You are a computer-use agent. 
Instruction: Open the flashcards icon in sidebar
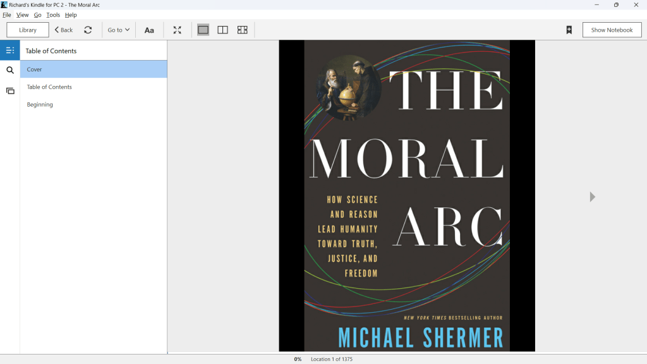point(10,91)
